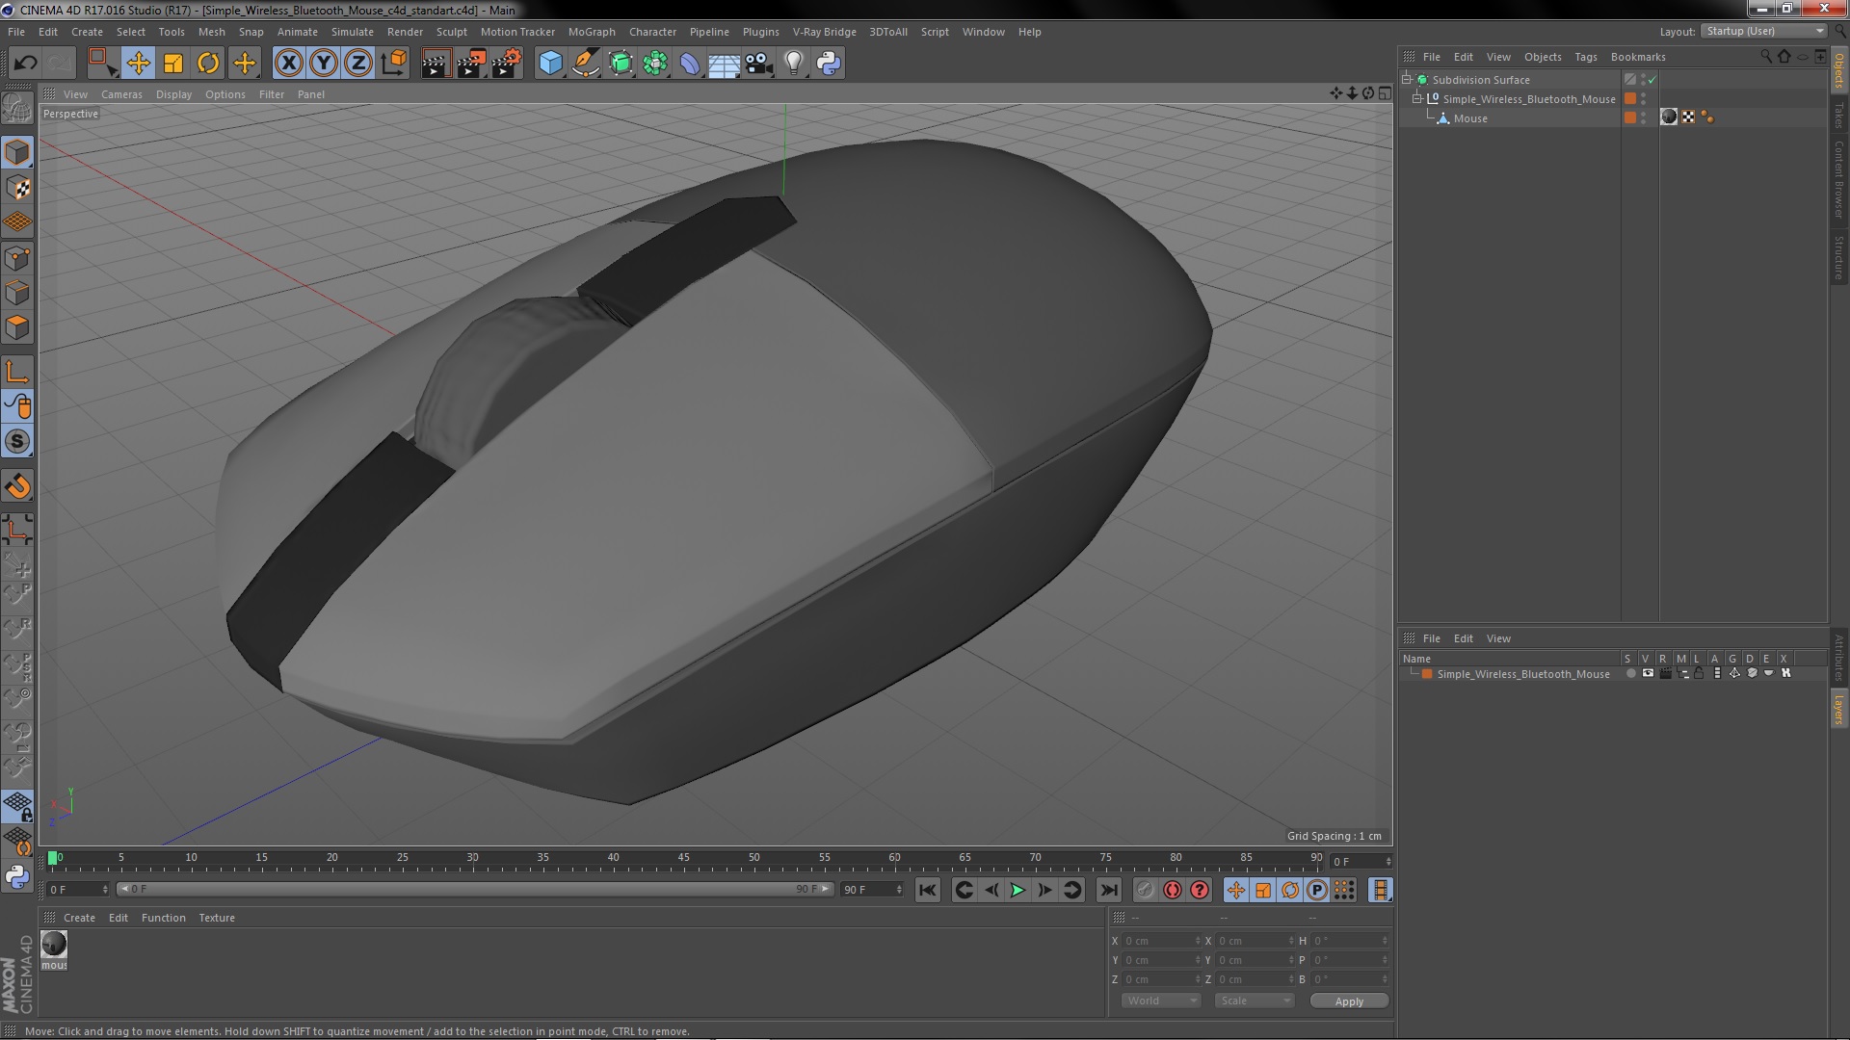1850x1040 pixels.
Task: Toggle X axis lock
Action: tap(288, 64)
